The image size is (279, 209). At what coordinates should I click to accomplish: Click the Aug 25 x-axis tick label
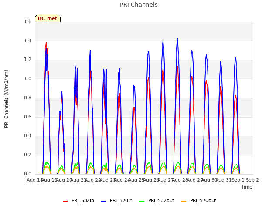point(136,180)
